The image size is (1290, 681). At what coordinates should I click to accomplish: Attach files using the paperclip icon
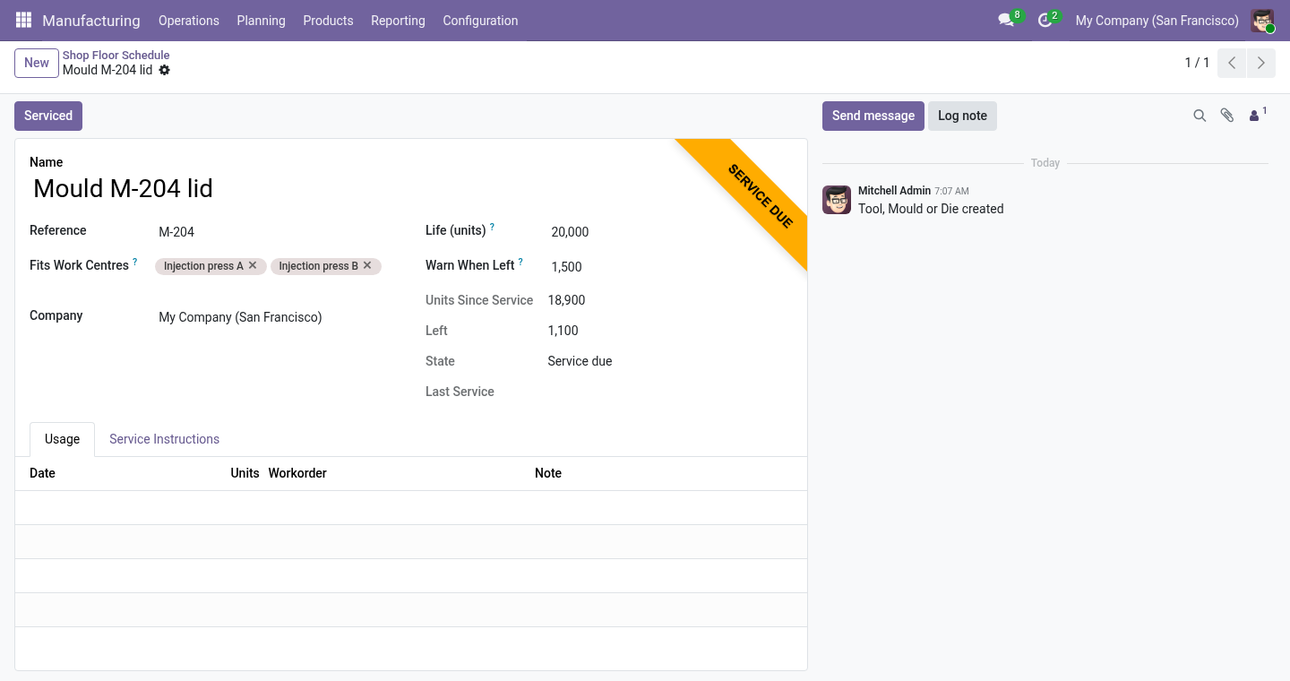coord(1227,116)
